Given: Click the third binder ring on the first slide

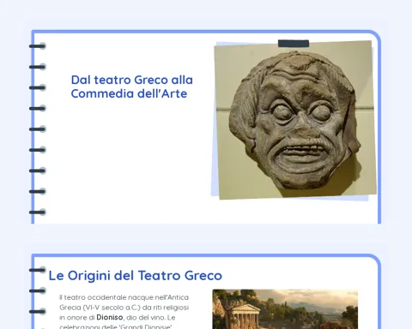Looking at the screenshot, I should click(38, 87).
